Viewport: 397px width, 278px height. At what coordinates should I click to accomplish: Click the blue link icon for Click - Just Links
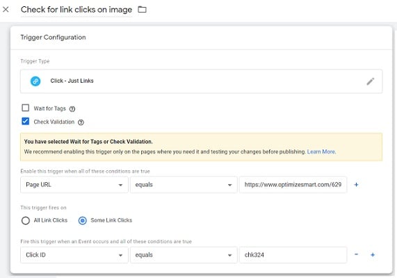pos(35,81)
